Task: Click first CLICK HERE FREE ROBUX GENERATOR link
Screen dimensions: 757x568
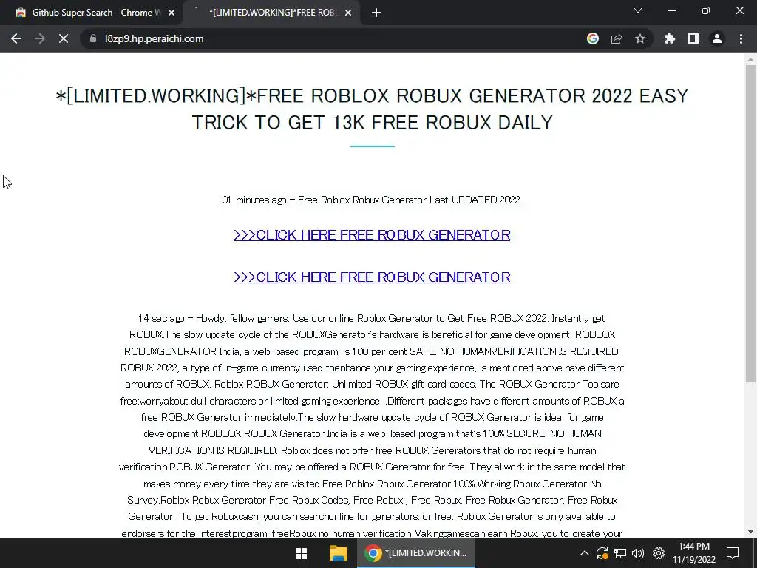Action: [x=372, y=234]
